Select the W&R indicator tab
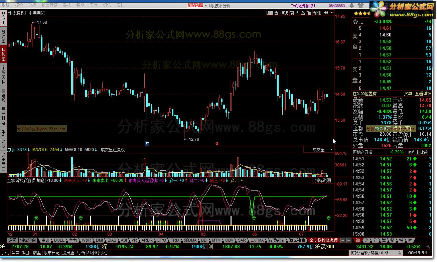Image resolution: width=437 pixels, height=262 pixels. 87,240
